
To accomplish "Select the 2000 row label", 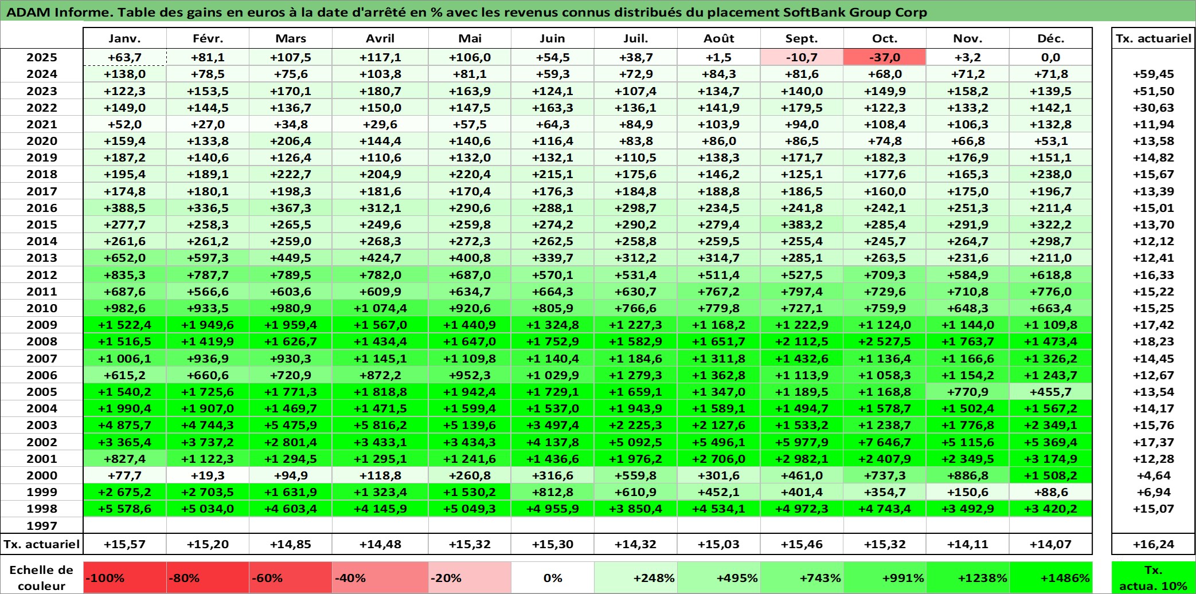I will [42, 475].
